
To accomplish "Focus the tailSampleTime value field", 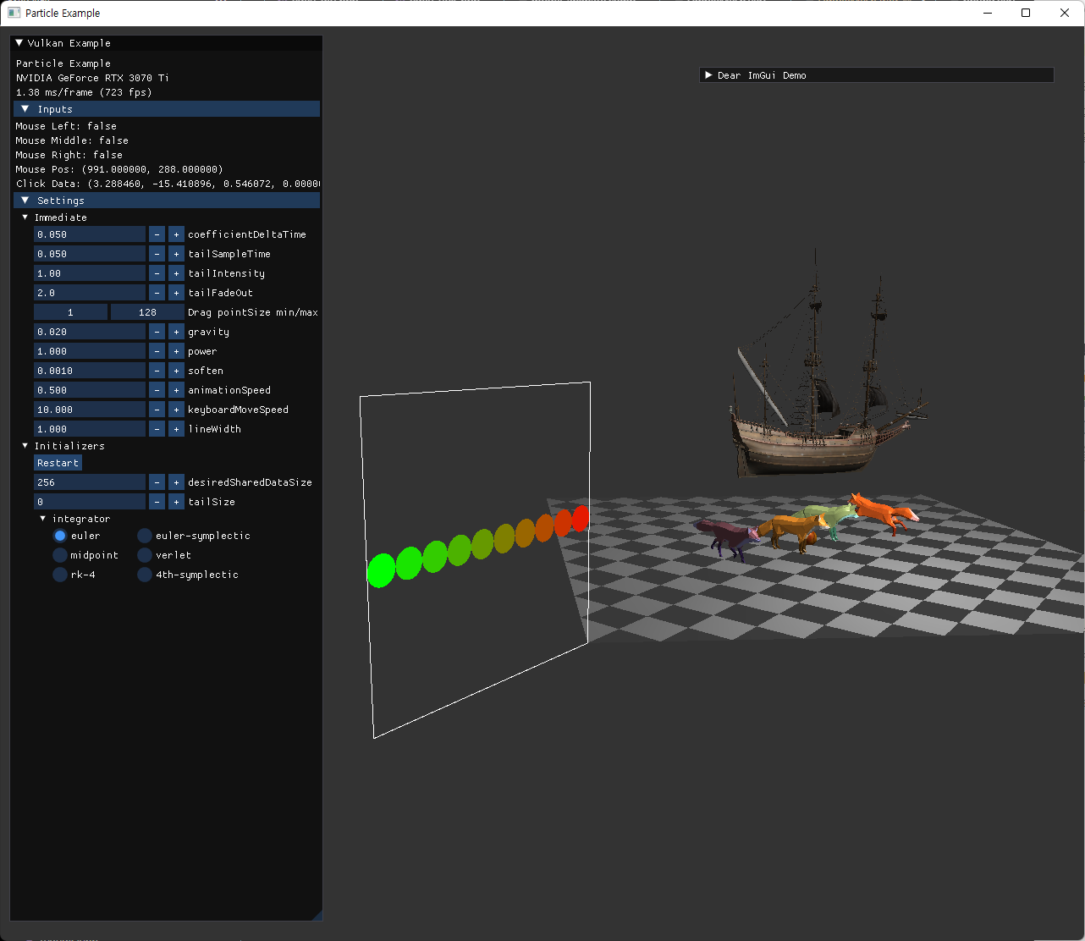I will [90, 254].
